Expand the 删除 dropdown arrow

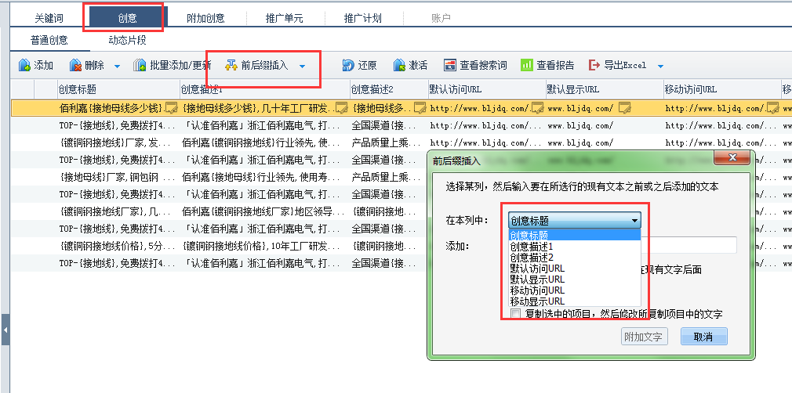click(117, 67)
